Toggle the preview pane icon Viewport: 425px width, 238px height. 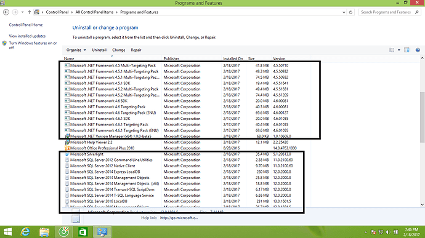[x=407, y=50]
